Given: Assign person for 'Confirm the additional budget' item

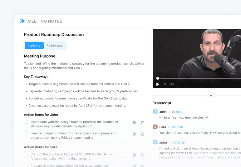Looking at the screenshot, I should (134, 155).
